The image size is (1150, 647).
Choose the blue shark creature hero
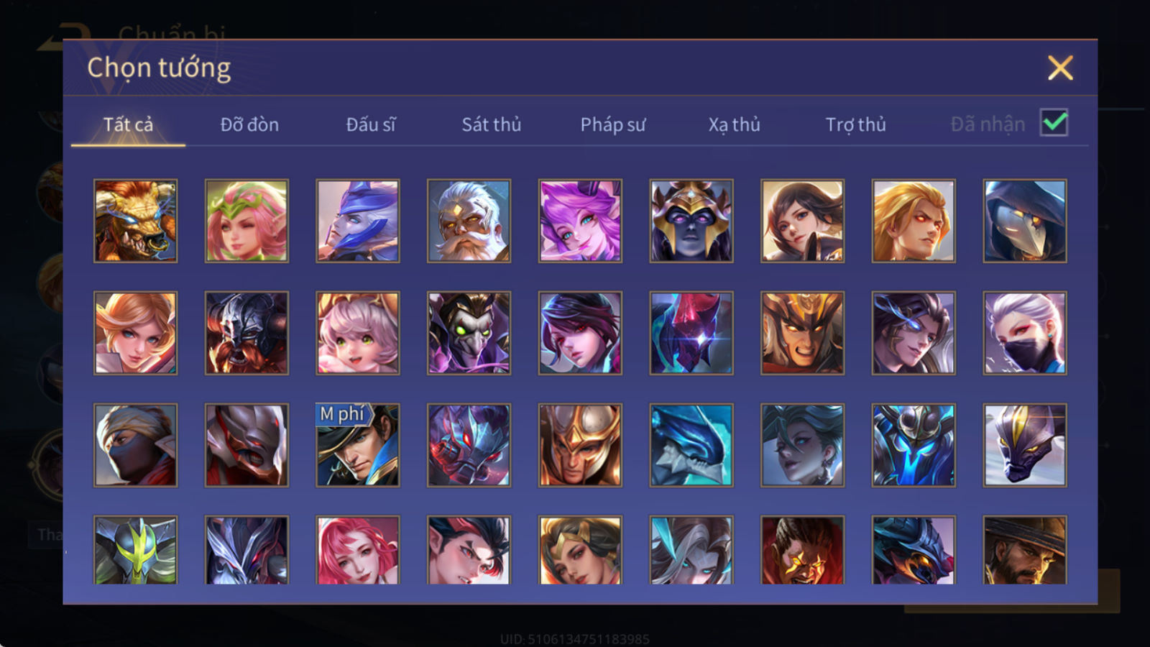(691, 445)
